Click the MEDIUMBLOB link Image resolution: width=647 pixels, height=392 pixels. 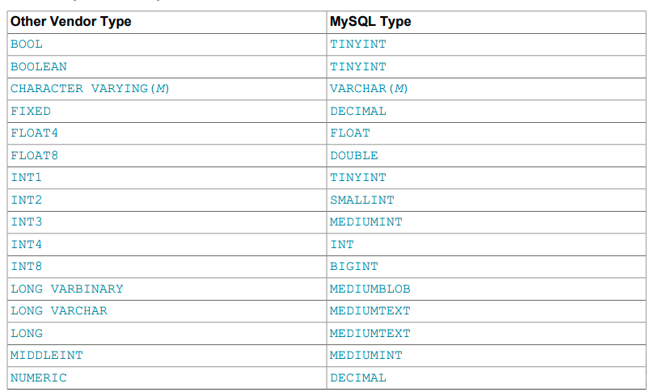370,289
